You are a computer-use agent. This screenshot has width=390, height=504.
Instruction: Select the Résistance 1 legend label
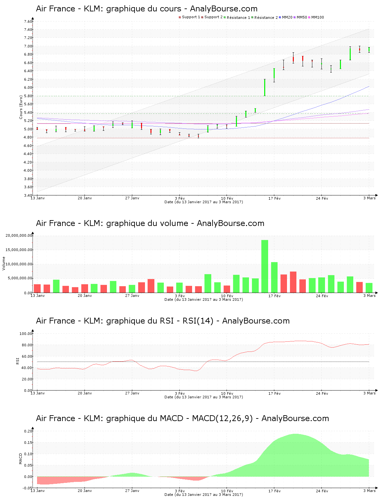(239, 18)
